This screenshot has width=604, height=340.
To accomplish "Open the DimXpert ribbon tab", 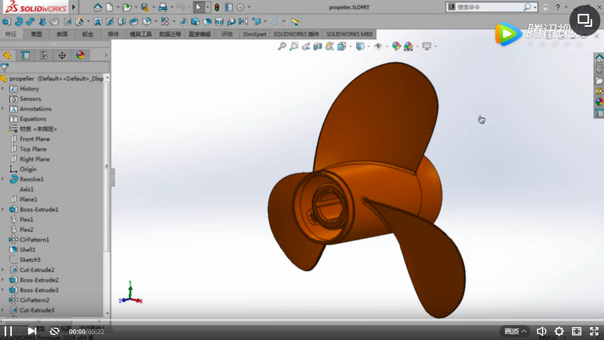I will pos(254,34).
